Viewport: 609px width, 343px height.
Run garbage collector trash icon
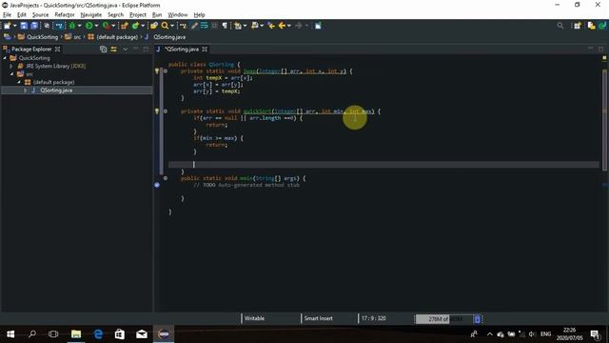coord(478,319)
